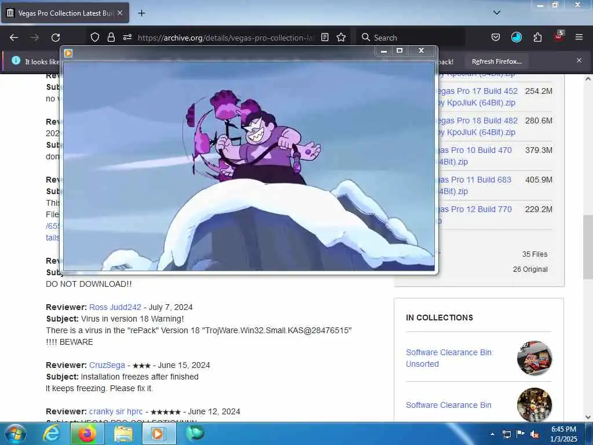Maximize the media player window
593x445 pixels.
coord(400,51)
